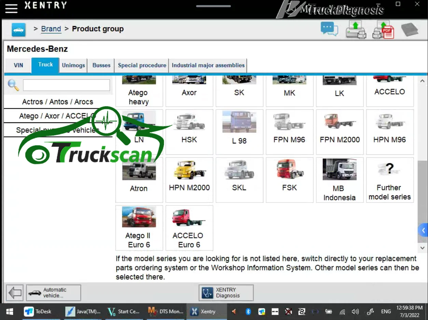
Task: Select the LK model series tile
Action: point(340,91)
